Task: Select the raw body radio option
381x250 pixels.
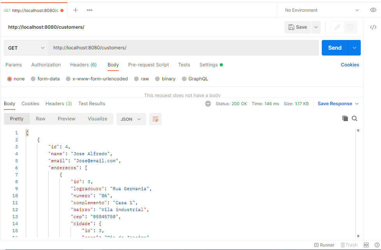Action: pos(136,79)
